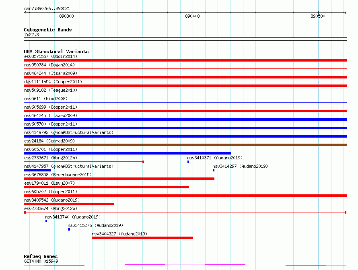Select nsv3413740 (Audano2019) label
Screen dimensions: 358x270
point(73,217)
